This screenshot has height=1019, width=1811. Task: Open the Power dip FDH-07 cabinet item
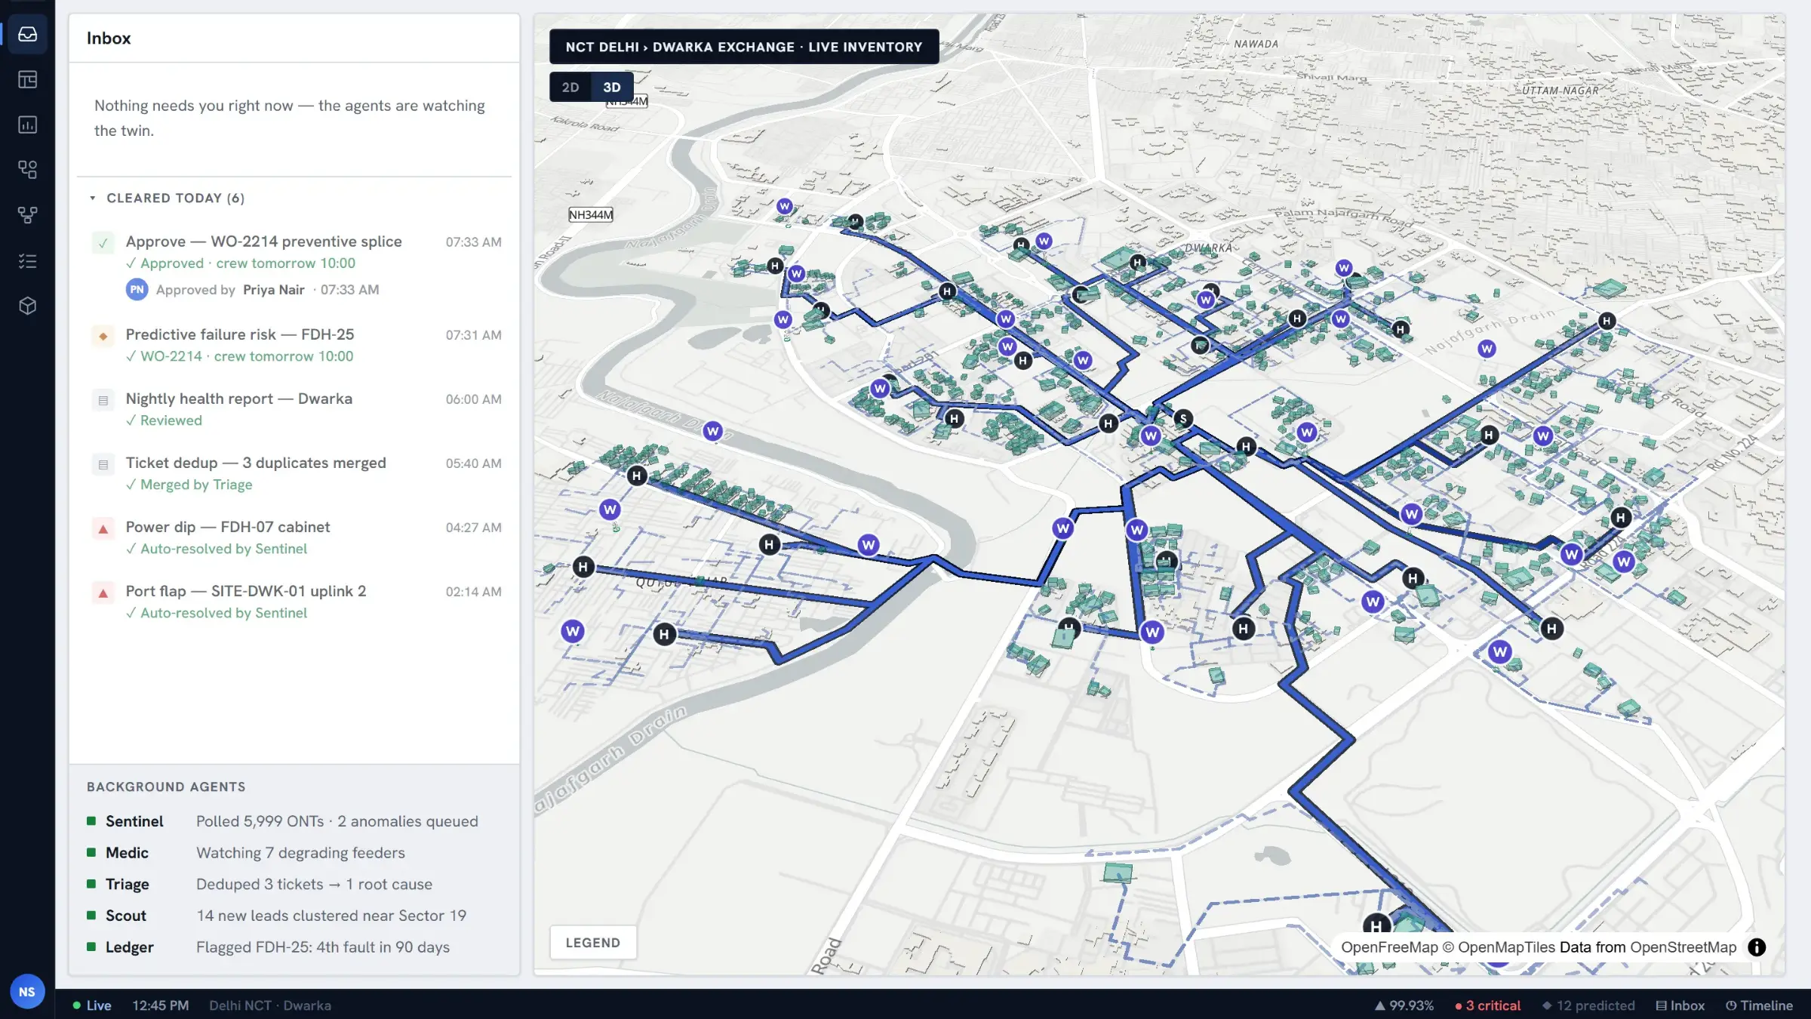[x=296, y=537]
